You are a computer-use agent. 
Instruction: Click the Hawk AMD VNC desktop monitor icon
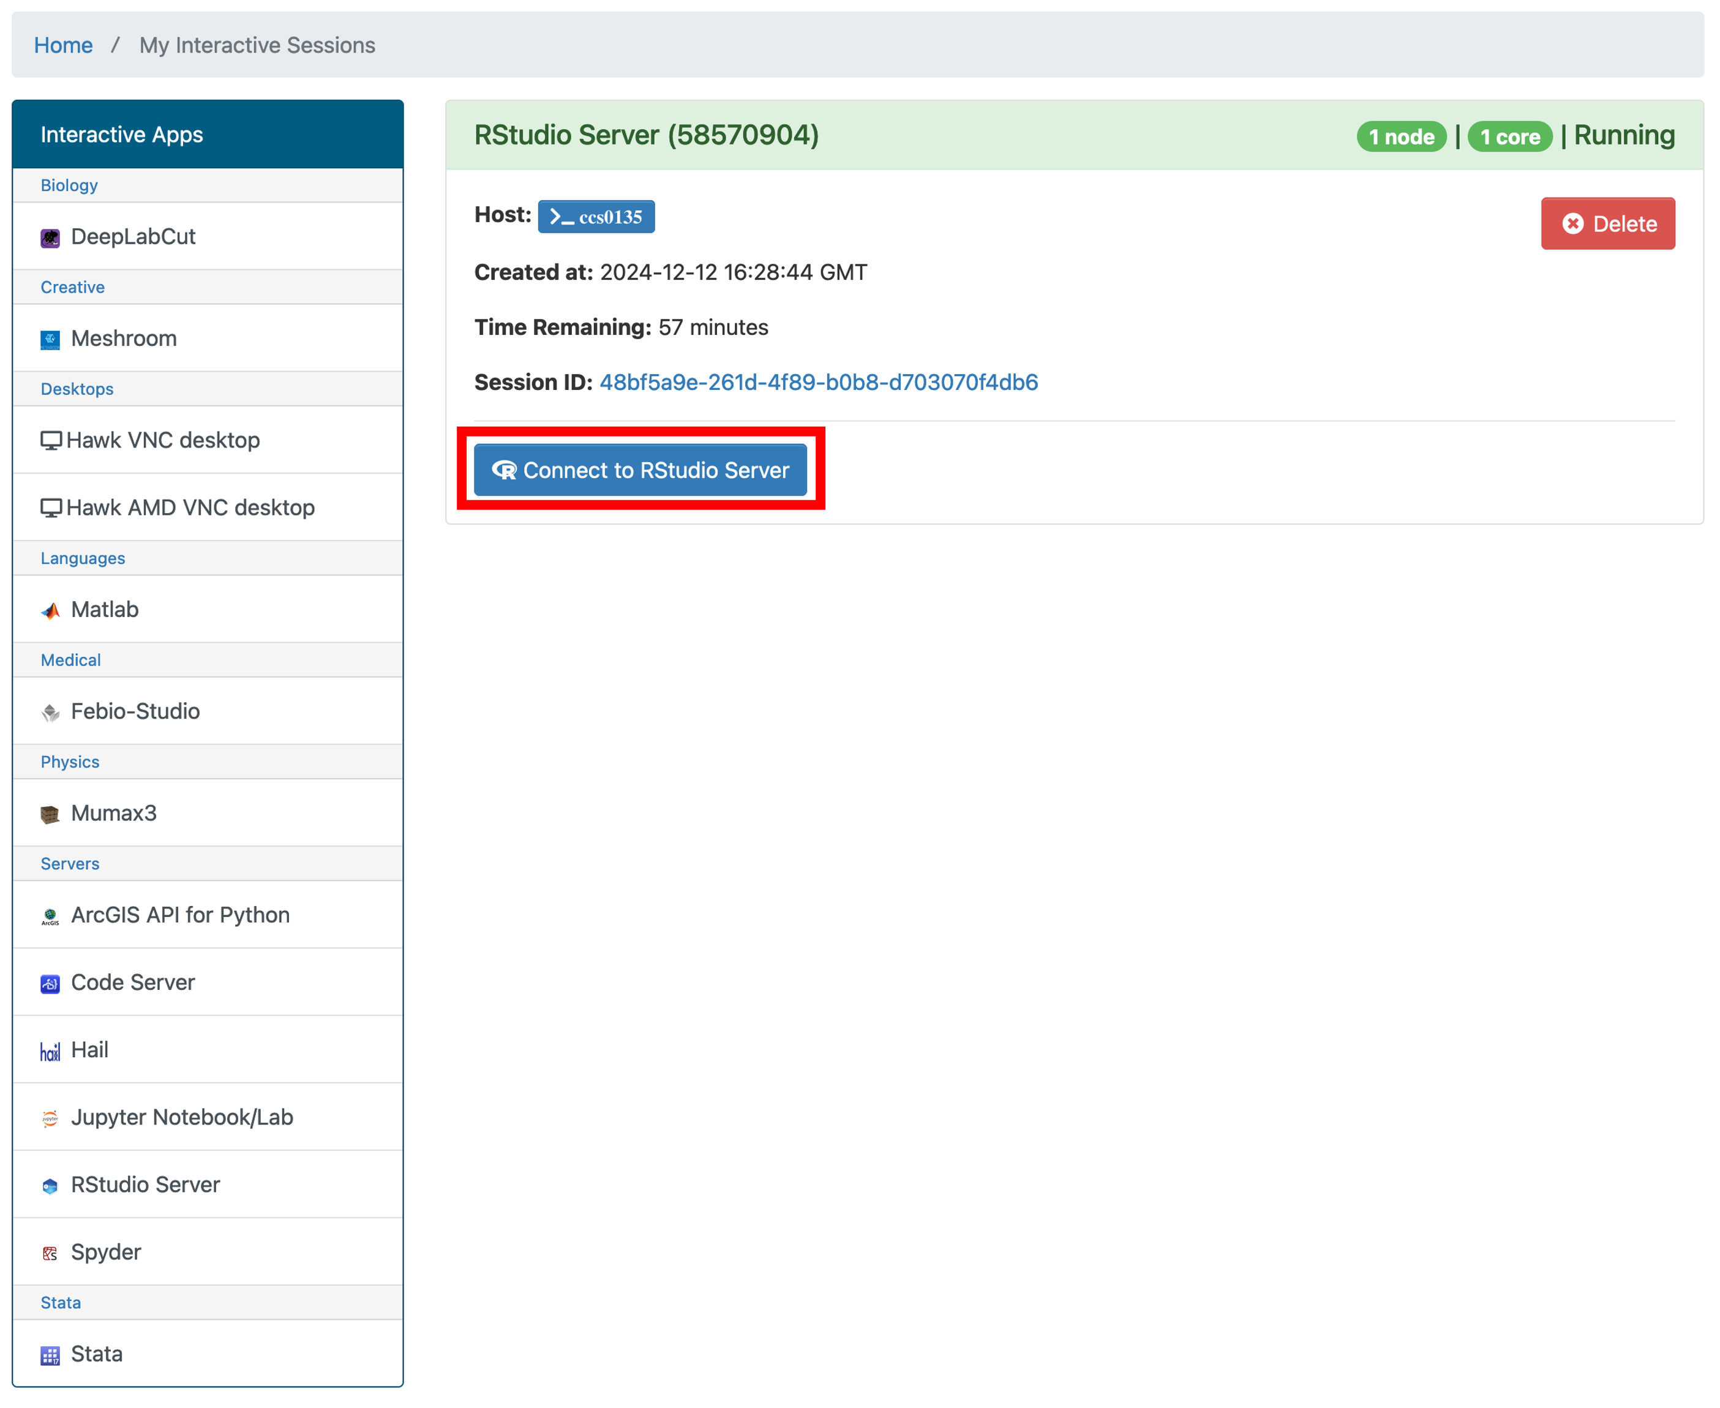[x=51, y=507]
